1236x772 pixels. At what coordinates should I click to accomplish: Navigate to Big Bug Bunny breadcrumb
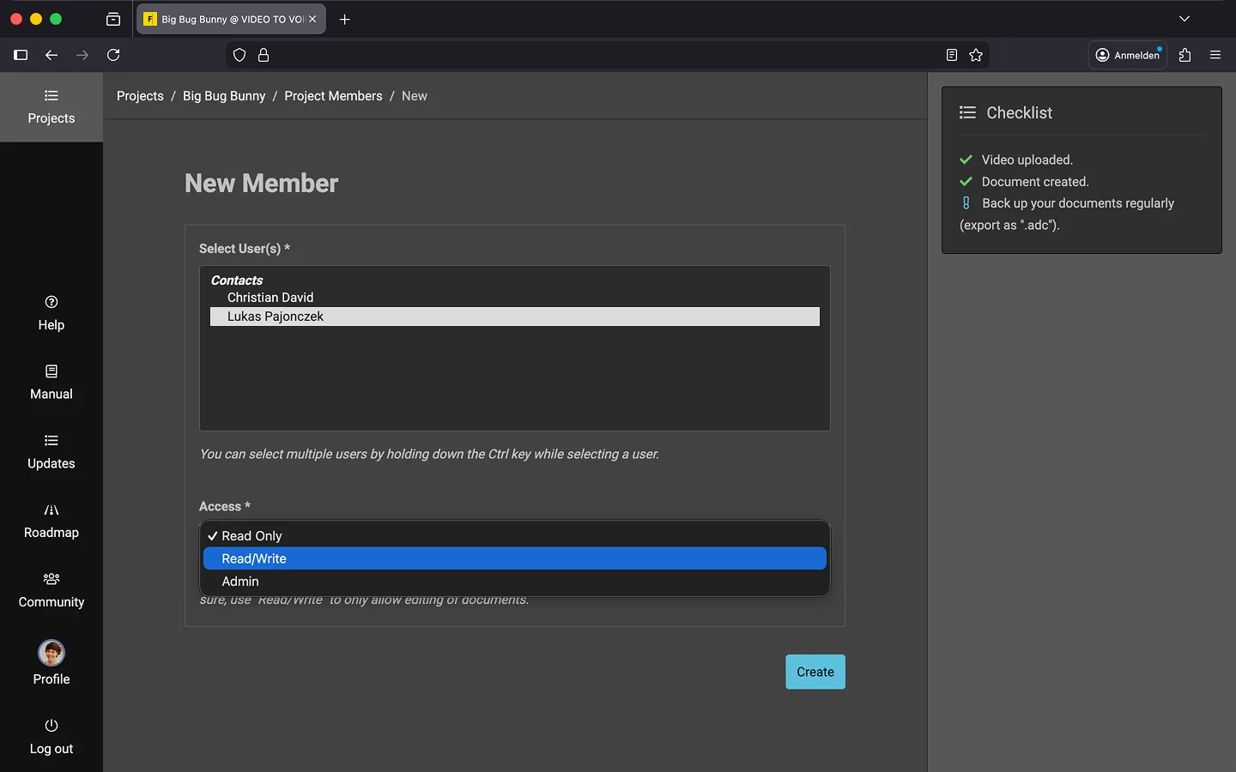[224, 96]
